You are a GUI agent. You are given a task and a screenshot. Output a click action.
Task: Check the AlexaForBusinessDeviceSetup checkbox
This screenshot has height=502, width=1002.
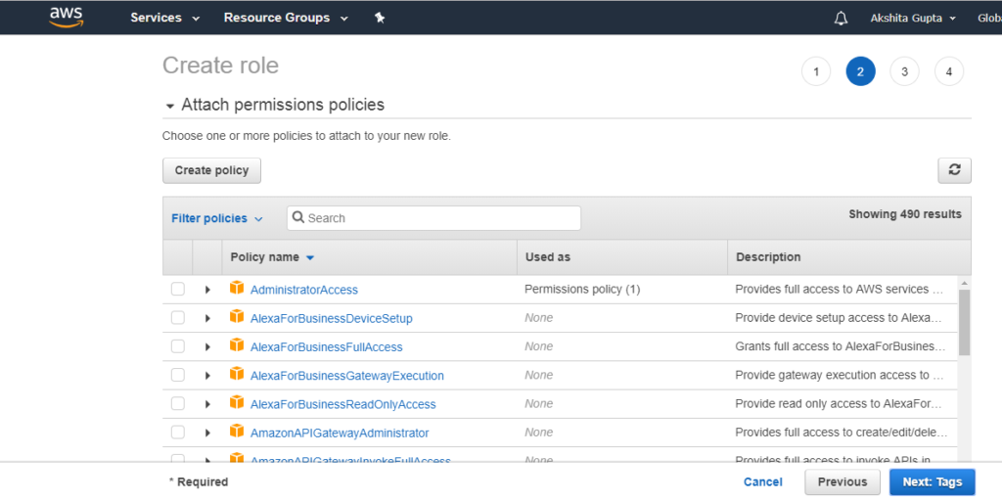pyautogui.click(x=178, y=317)
